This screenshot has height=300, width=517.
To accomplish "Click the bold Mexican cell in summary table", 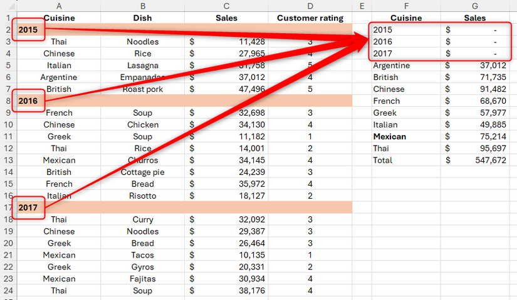I will 389,137.
